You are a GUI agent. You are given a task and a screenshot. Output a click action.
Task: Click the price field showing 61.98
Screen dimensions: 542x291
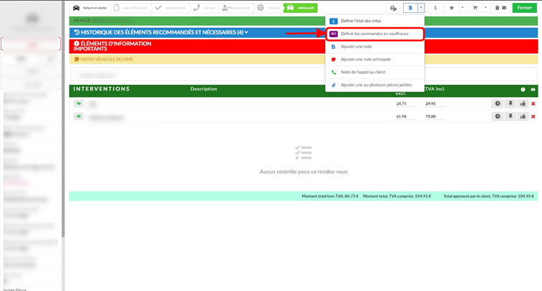[406, 117]
